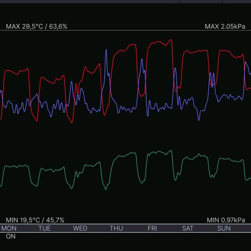Click the MIN 19,5°C / 45,7% label
Viewport: 251px width, 251px height.
pos(35,220)
